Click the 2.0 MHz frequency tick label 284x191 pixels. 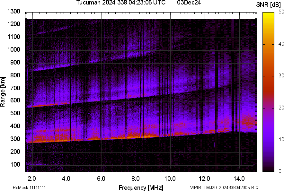click(31, 178)
